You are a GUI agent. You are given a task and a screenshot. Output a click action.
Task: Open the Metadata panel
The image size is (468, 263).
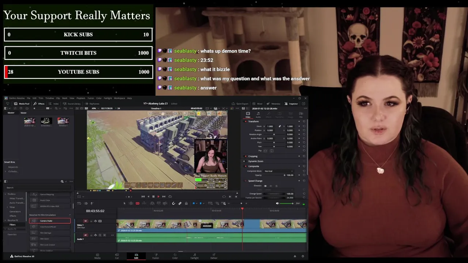(274, 104)
